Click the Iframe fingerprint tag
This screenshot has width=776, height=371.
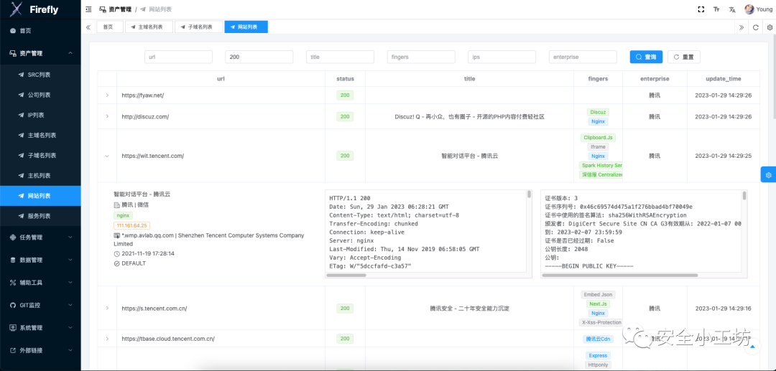tap(599, 146)
